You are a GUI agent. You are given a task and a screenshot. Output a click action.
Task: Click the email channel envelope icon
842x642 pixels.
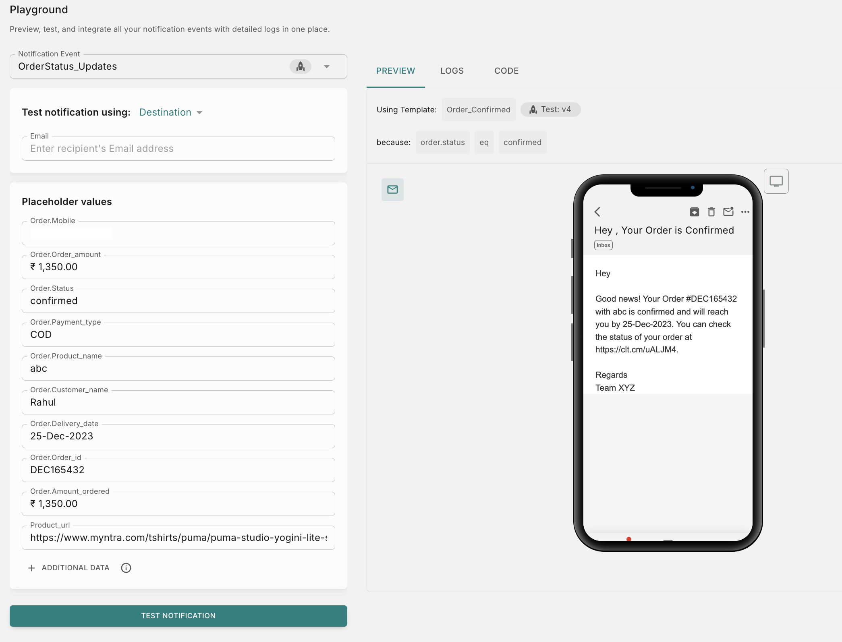pyautogui.click(x=392, y=189)
